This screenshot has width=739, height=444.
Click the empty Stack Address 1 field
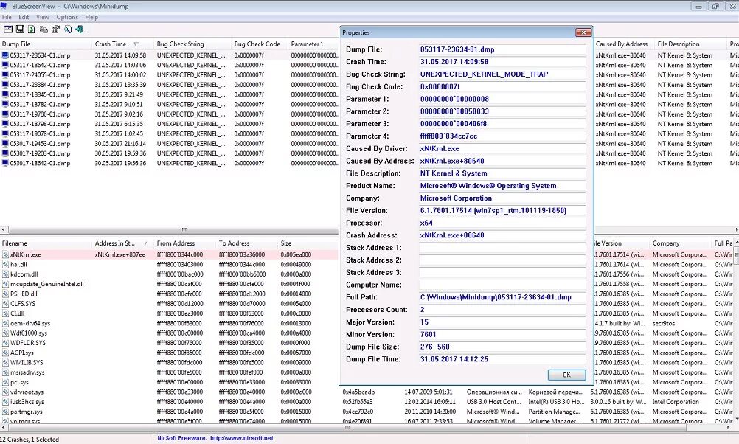point(502,248)
